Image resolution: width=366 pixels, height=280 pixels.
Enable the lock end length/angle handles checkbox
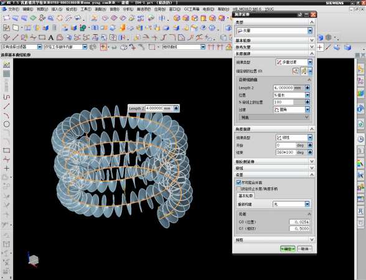[x=238, y=189]
